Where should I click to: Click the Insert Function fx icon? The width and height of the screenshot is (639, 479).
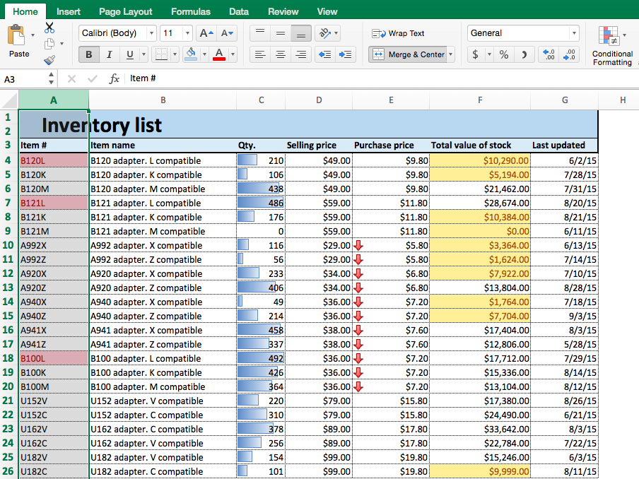[x=114, y=79]
